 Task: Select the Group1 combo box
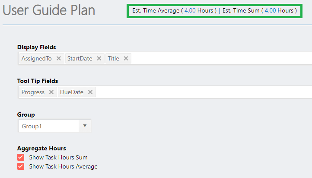point(54,126)
